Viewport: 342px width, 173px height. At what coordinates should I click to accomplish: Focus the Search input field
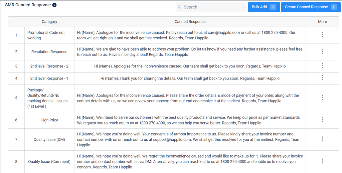pos(211,7)
